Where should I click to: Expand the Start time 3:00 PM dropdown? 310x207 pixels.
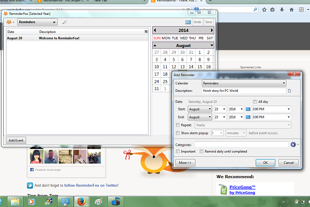click(272, 109)
